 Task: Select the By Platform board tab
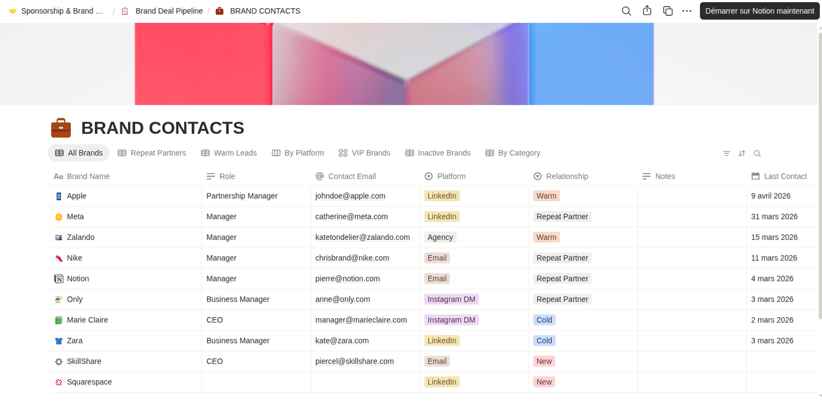coord(298,153)
